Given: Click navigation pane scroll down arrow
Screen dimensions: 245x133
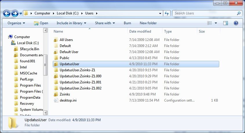Looking at the screenshot, I should click(45, 113).
